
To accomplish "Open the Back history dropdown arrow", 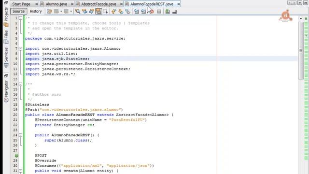I will tap(61, 11).
